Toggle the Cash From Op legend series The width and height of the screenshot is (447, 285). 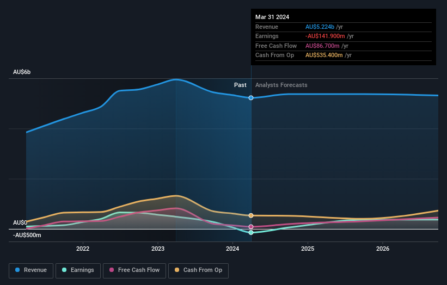[198, 270]
